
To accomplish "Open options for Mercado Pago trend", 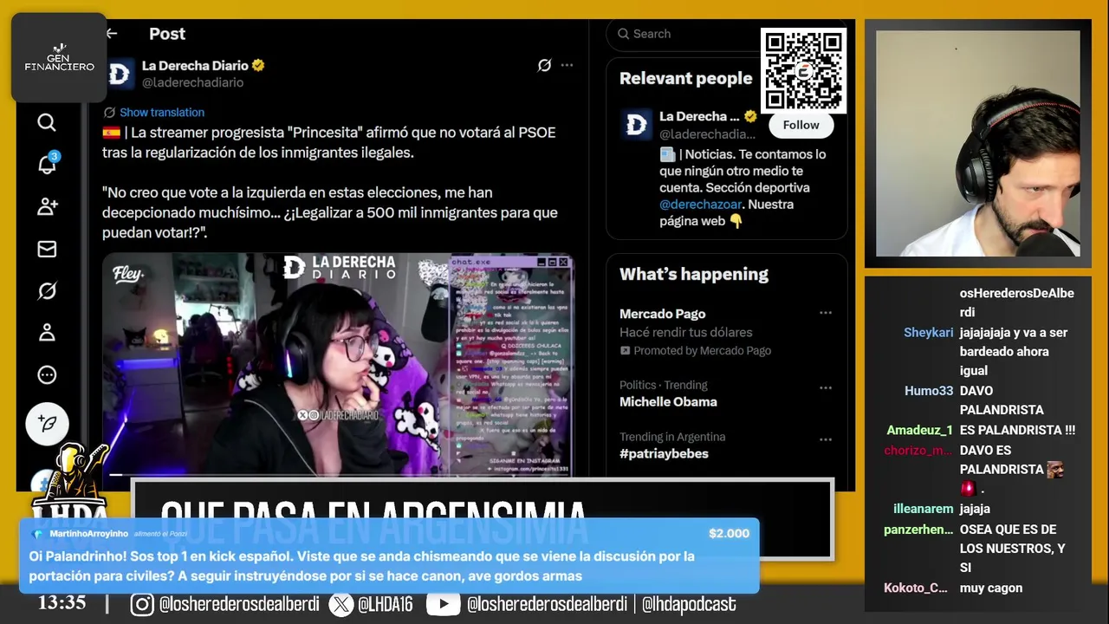I will tap(826, 313).
